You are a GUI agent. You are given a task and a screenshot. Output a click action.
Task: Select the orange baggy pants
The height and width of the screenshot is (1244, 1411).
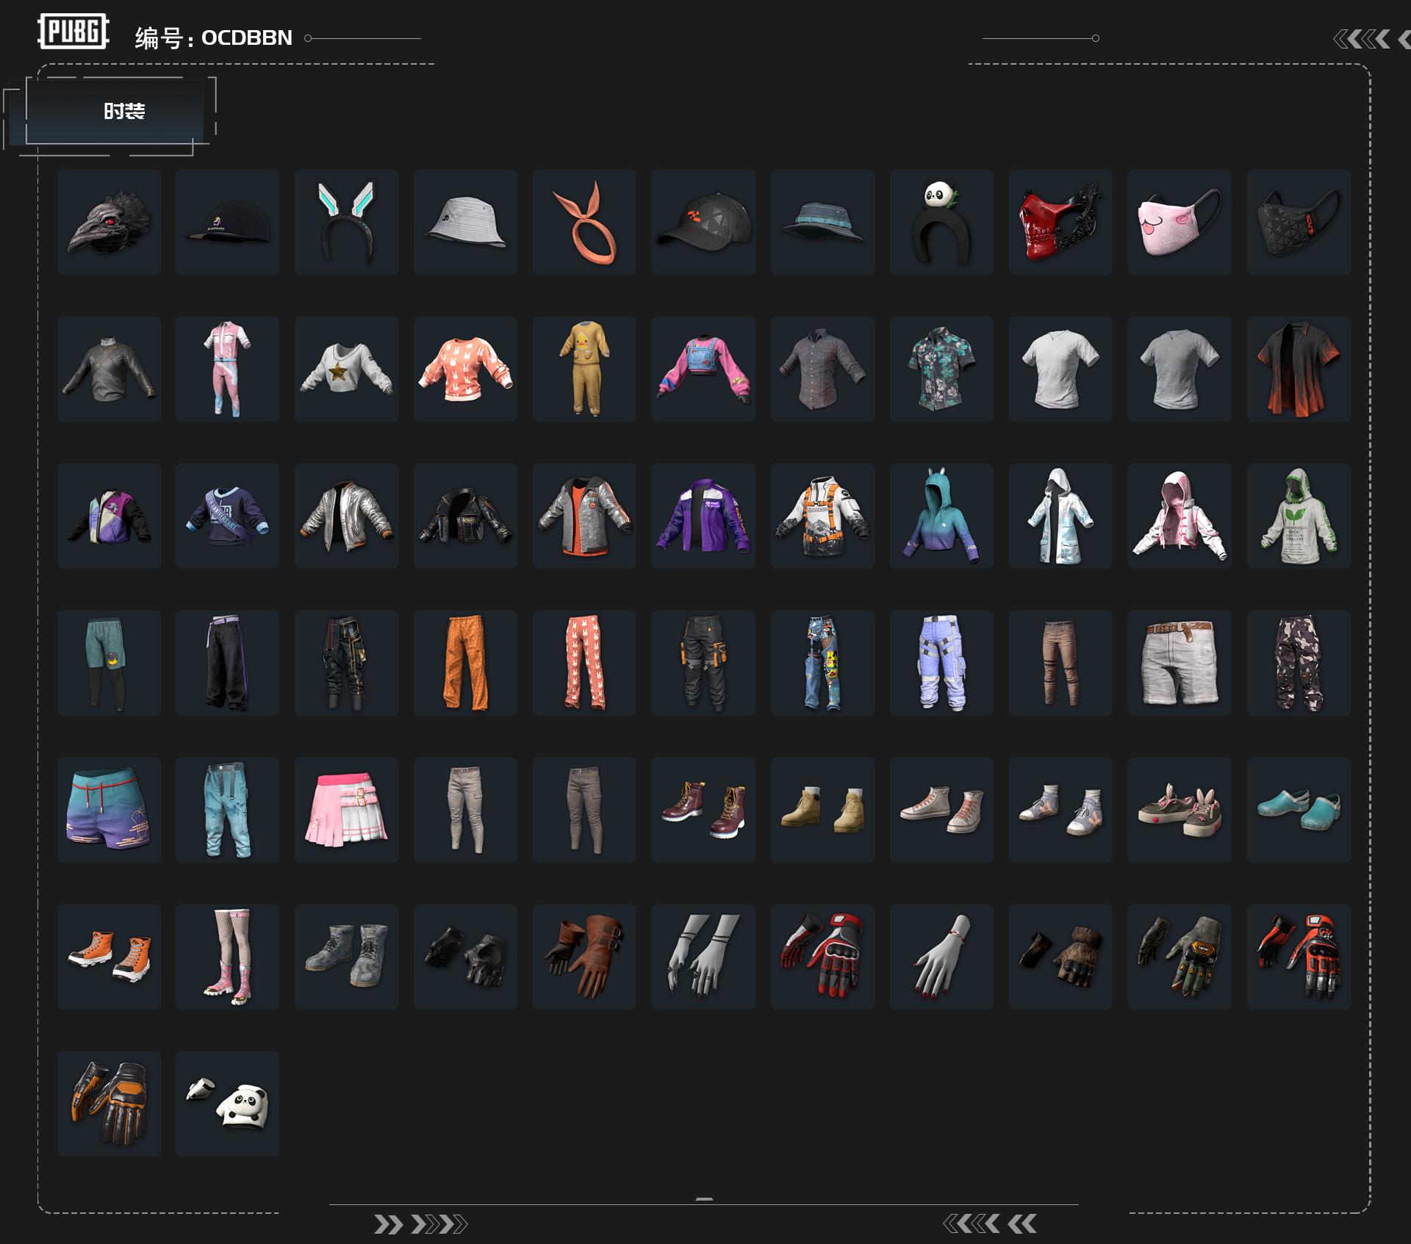(465, 663)
